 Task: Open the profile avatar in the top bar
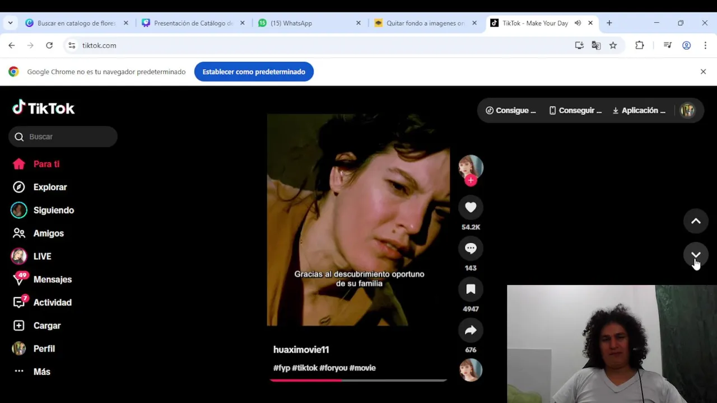pos(687,110)
